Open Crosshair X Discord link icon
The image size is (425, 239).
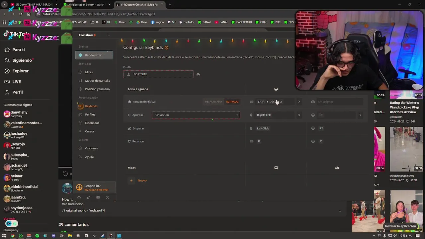(x=79, y=198)
